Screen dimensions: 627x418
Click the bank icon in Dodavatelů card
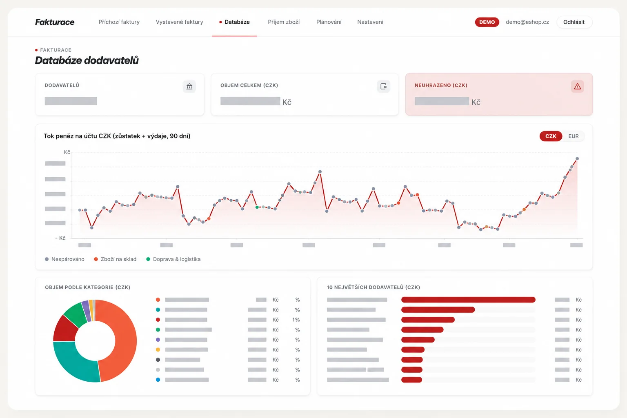click(x=189, y=87)
